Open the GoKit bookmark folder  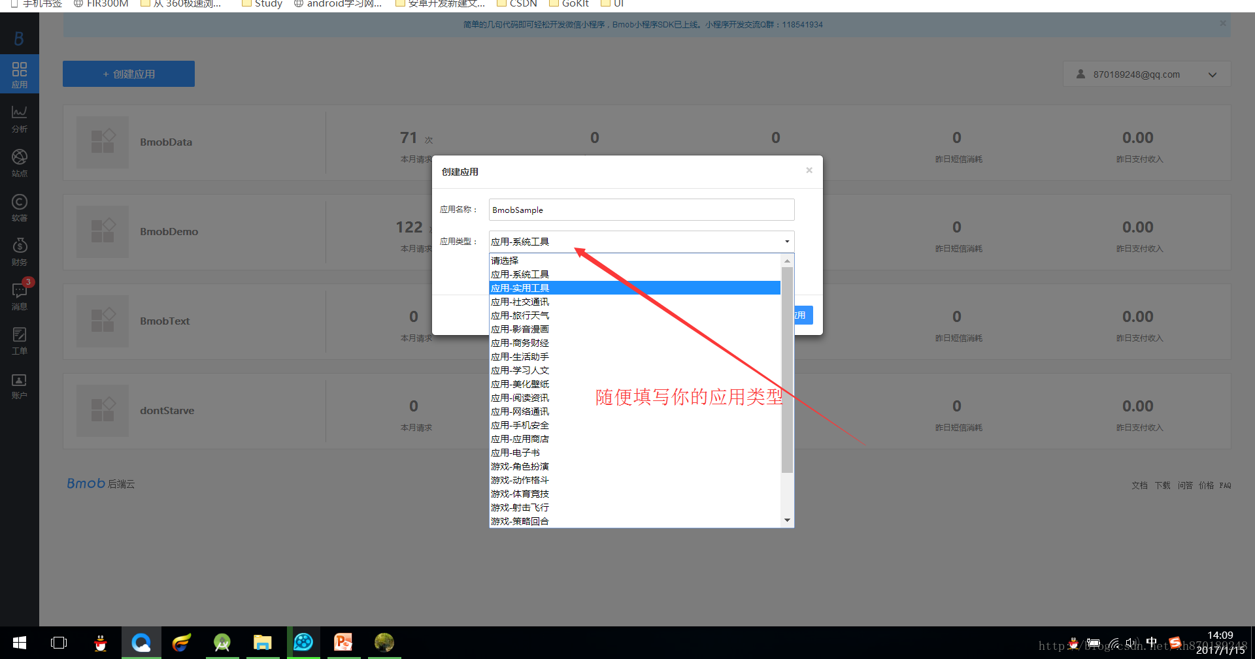[569, 4]
